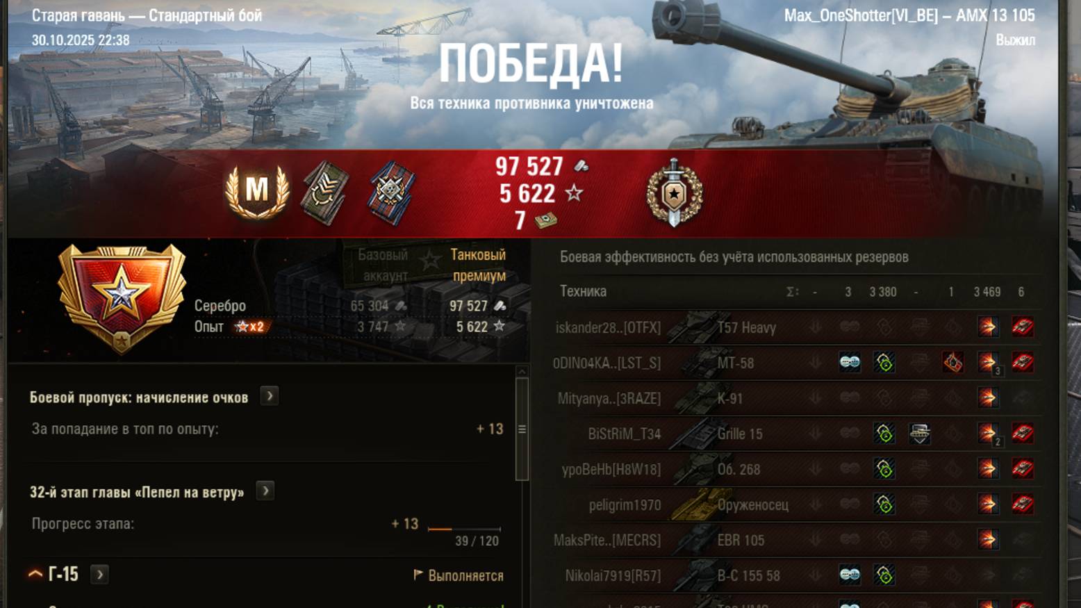Click the sergeant chevrons ribbon medal
Screen dimensions: 1081x608
coord(324,193)
